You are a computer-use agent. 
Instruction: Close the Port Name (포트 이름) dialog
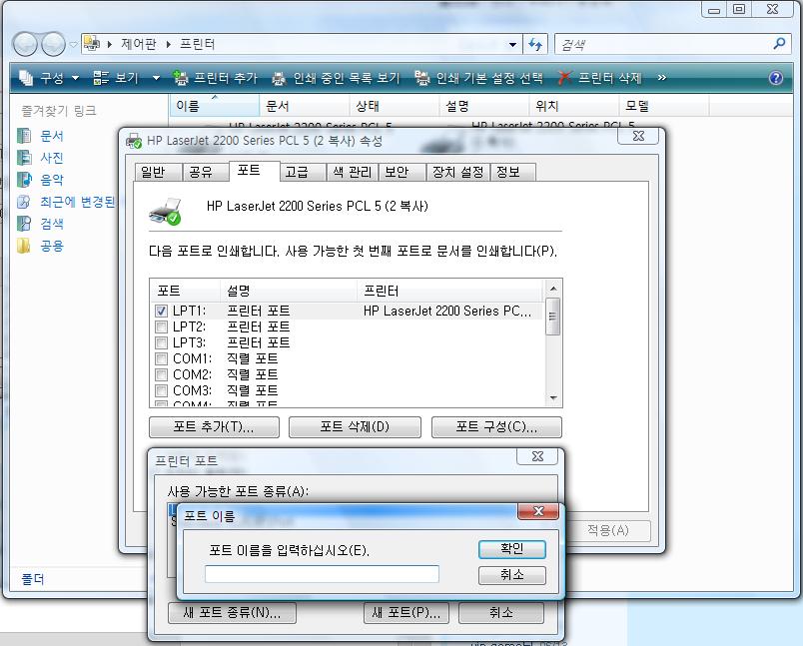pos(538,511)
